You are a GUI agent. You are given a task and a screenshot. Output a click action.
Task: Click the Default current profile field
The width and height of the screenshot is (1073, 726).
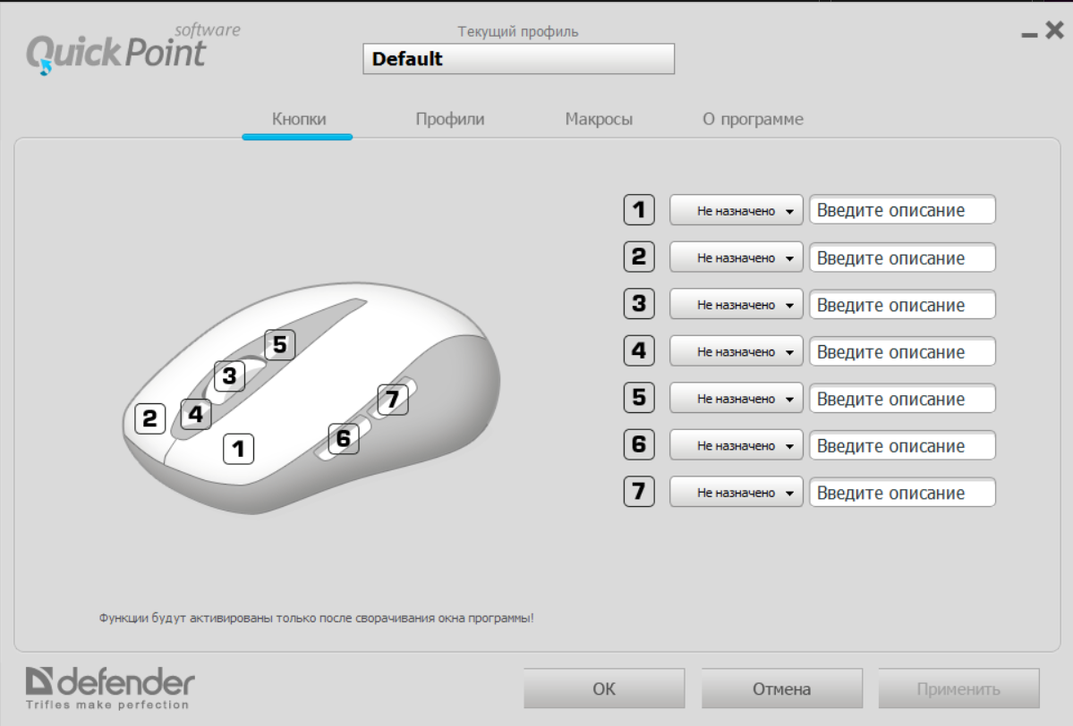[x=519, y=59]
